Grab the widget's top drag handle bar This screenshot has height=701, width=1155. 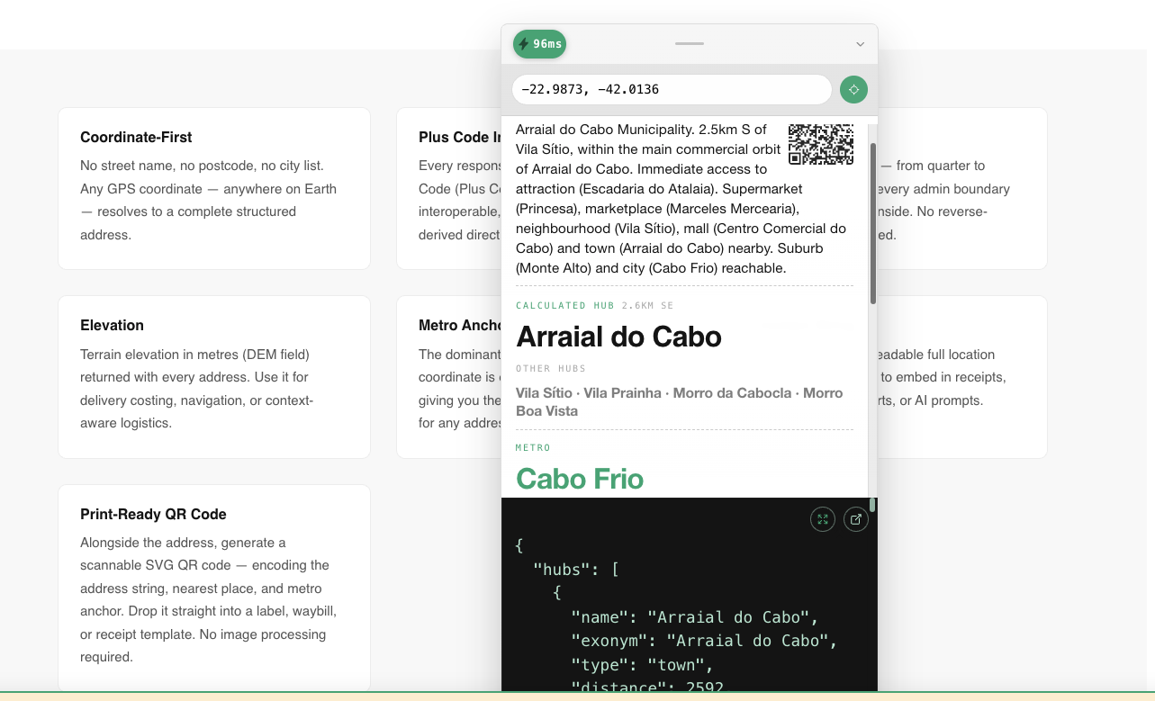pyautogui.click(x=690, y=43)
